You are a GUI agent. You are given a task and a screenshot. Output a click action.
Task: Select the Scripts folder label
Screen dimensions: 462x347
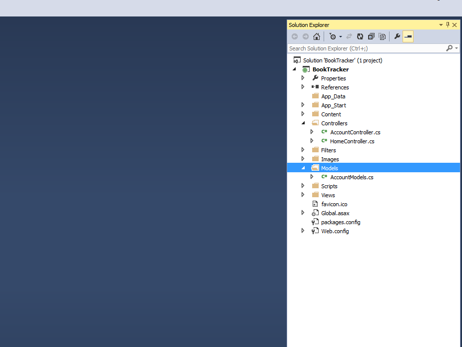(329, 186)
